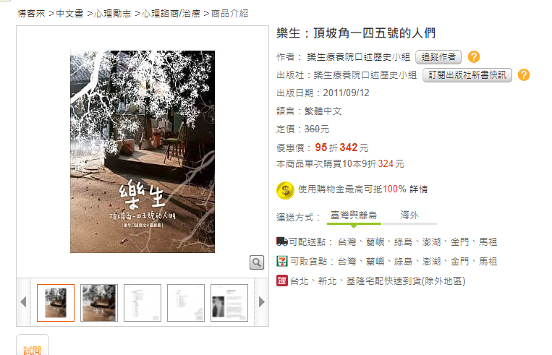Select the fifth thumbnail with portrait photo

(229, 303)
